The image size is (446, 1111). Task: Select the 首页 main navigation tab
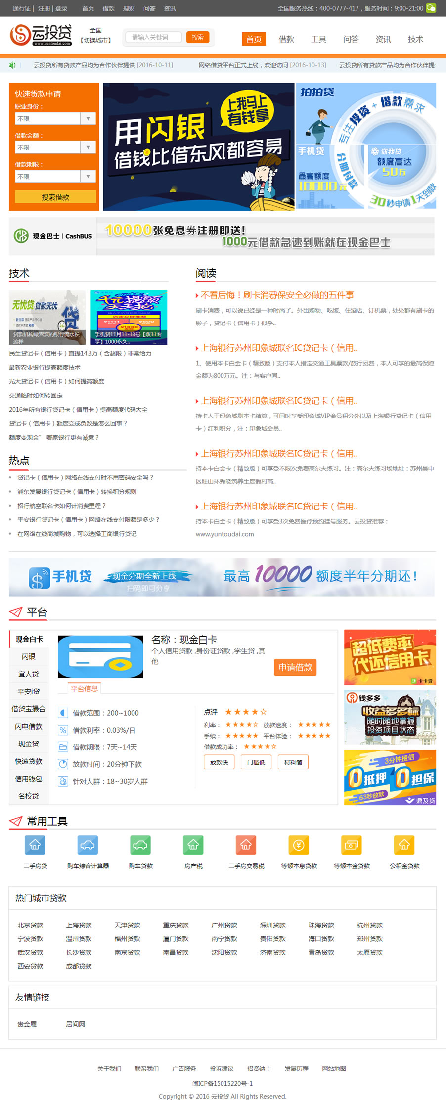point(254,39)
